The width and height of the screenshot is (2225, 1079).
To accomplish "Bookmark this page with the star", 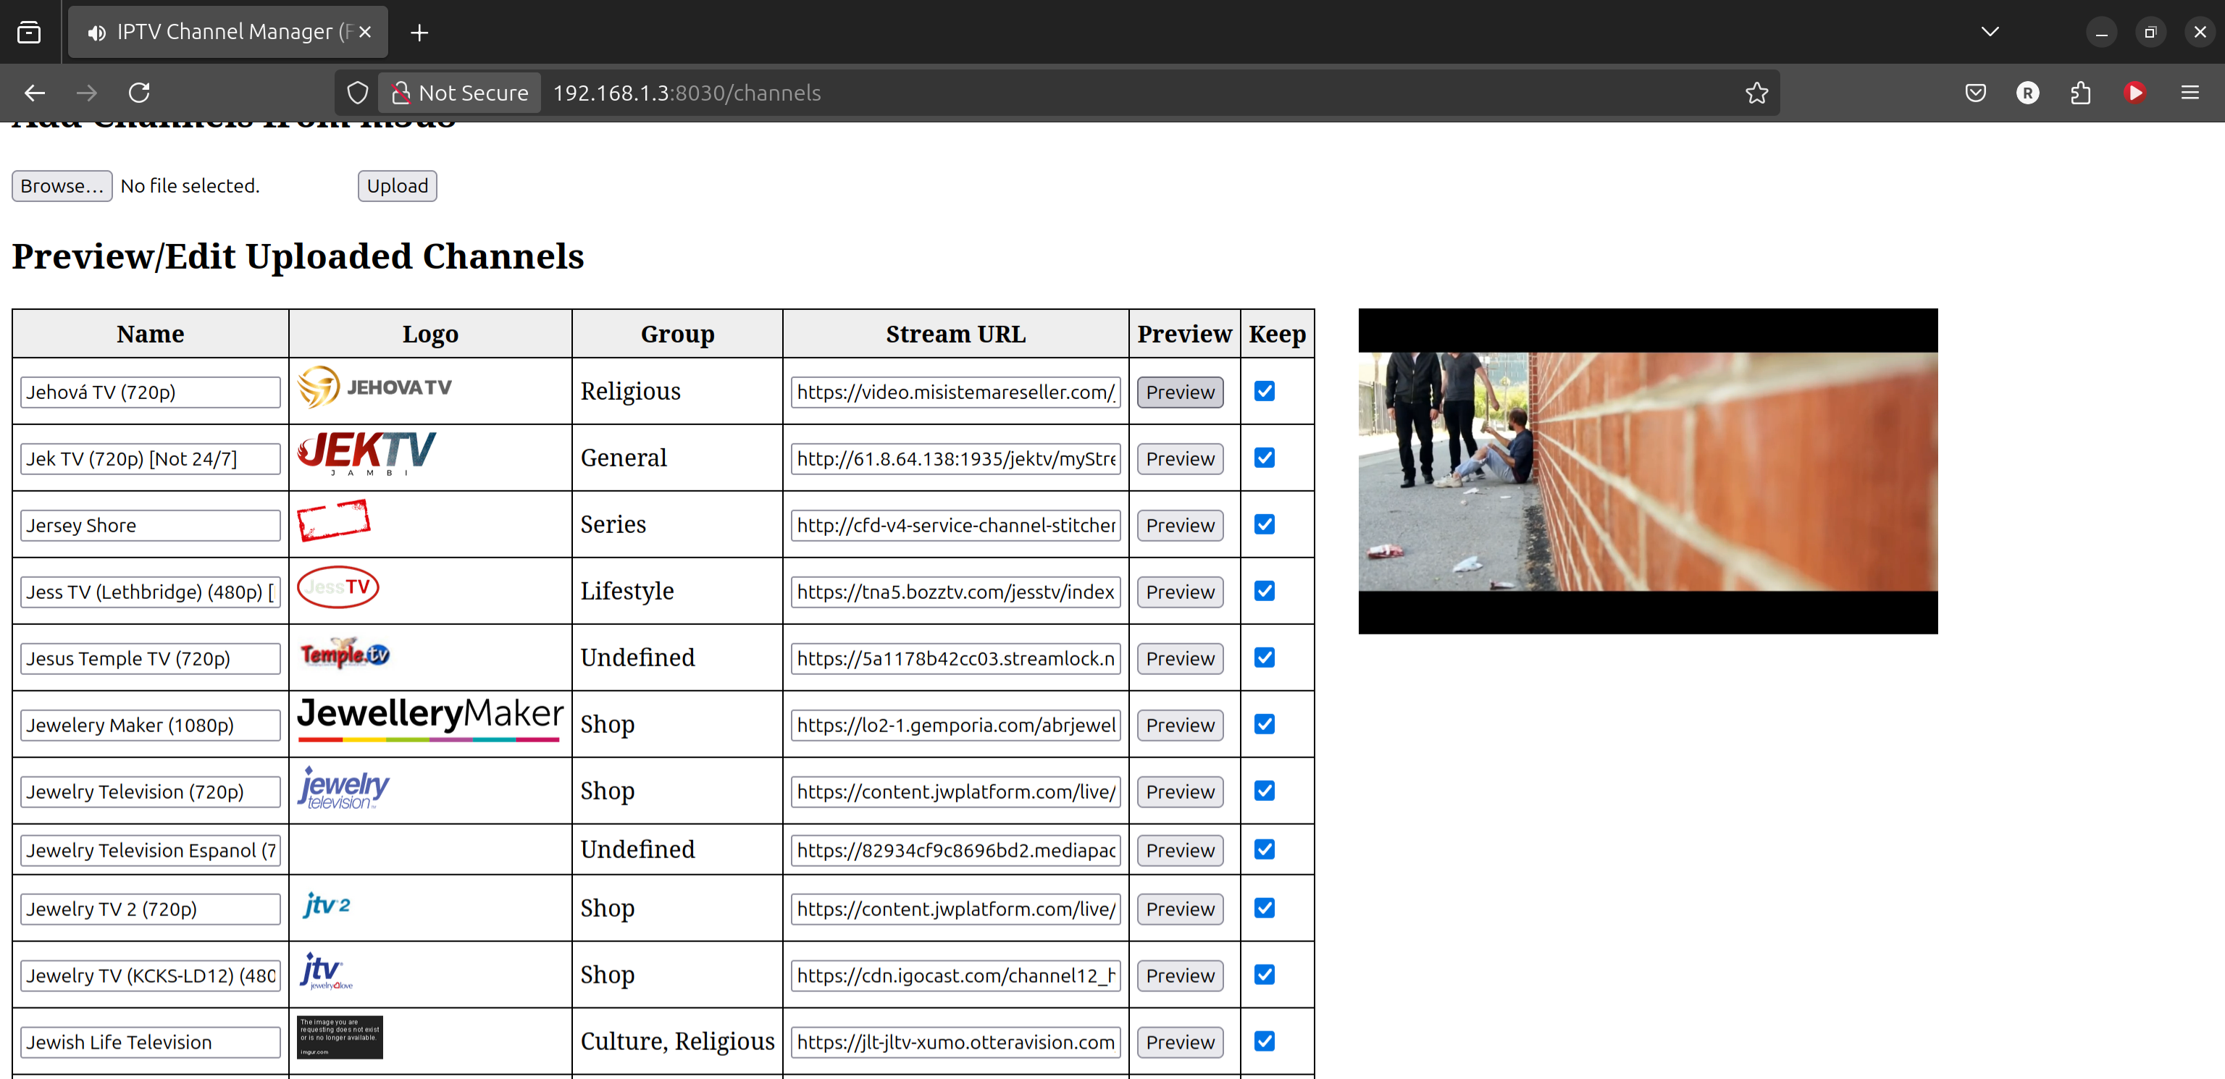I will [1756, 93].
